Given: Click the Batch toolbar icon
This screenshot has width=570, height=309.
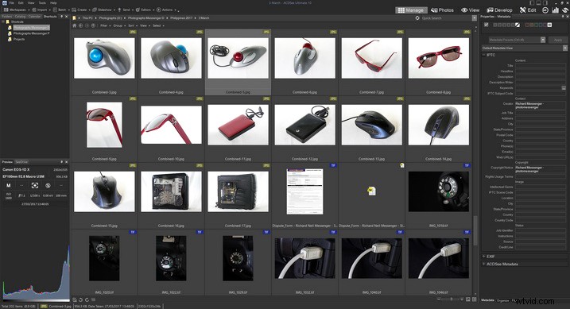Looking at the screenshot, I should point(55,10).
